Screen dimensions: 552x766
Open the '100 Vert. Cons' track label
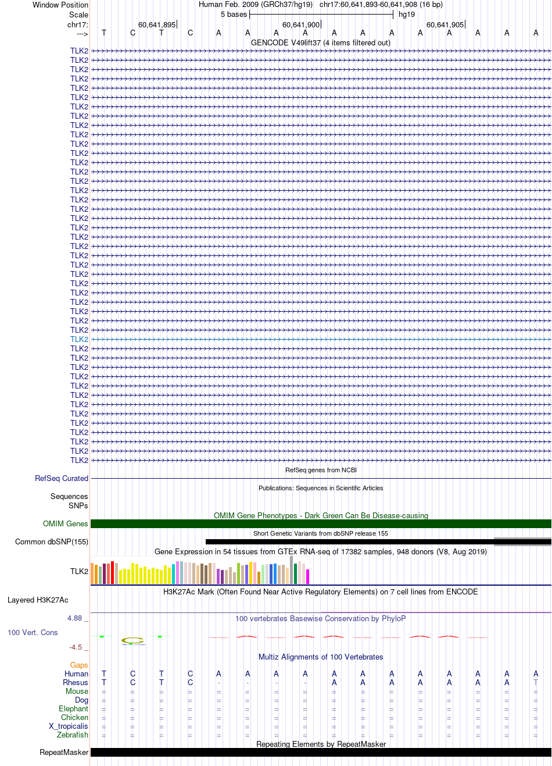click(x=33, y=632)
